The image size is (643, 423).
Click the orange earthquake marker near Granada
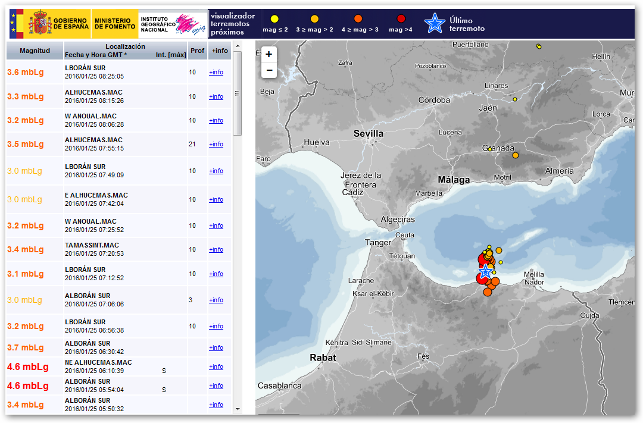(516, 155)
